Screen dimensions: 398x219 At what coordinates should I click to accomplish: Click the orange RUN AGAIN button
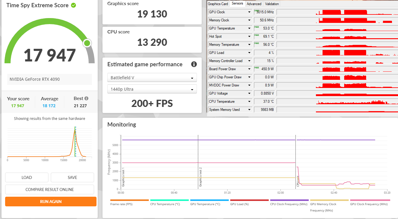coord(51,202)
